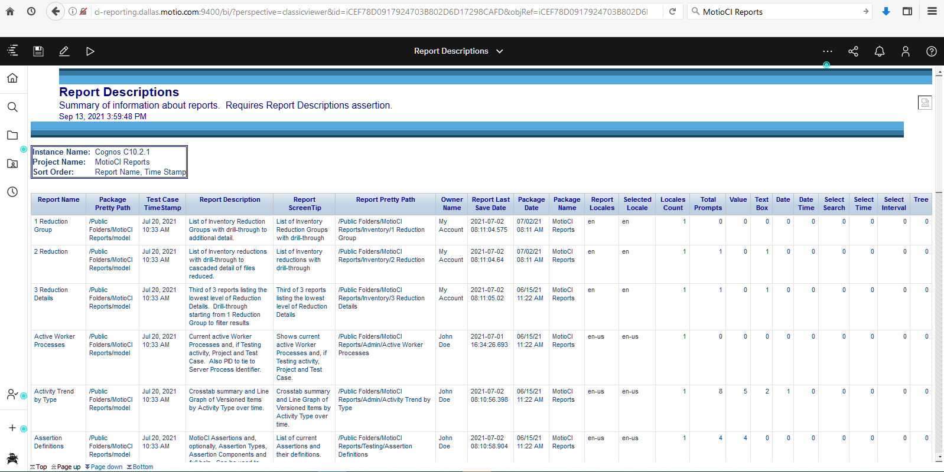Click the Owner Name column header

point(452,204)
